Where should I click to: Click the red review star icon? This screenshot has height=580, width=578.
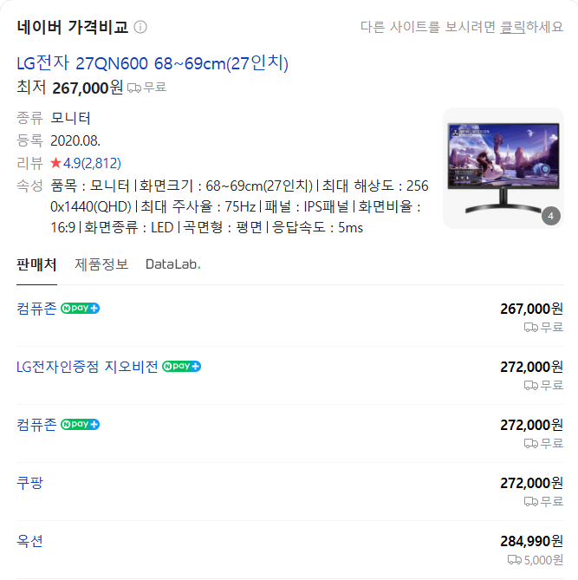55,163
